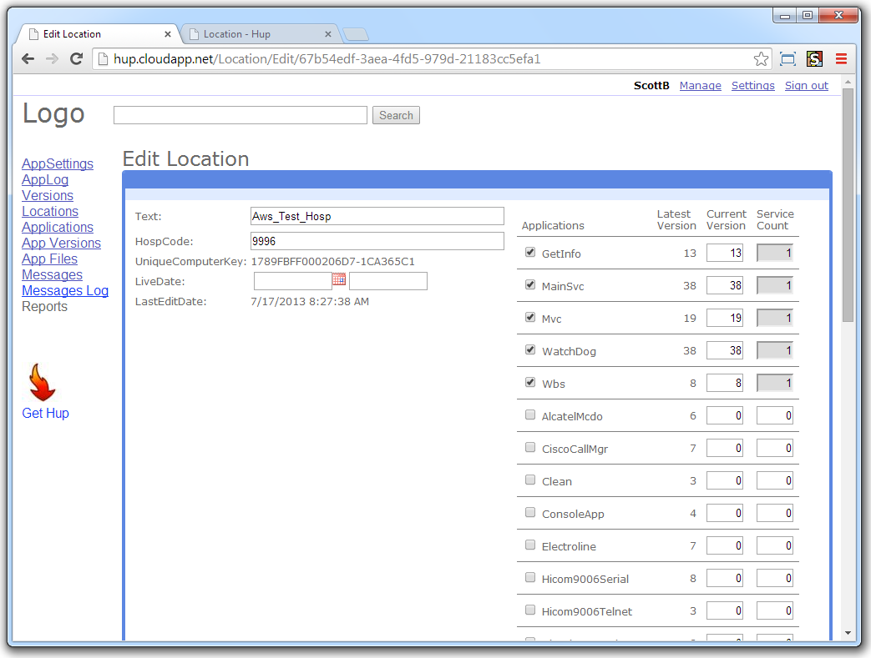Click the Sign out link
The width and height of the screenshot is (871, 658).
806,85
